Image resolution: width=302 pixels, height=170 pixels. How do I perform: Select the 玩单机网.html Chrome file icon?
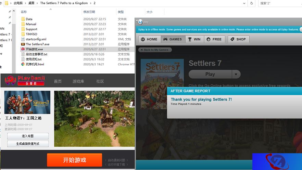coord(23,64)
